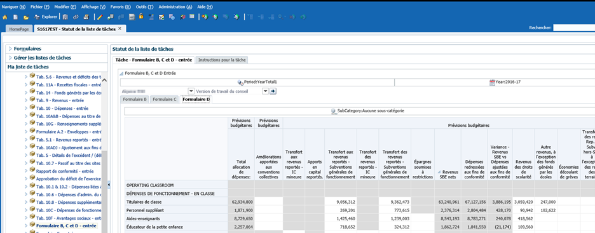Open the Naviguer menu
595x233 pixels.
click(x=13, y=7)
